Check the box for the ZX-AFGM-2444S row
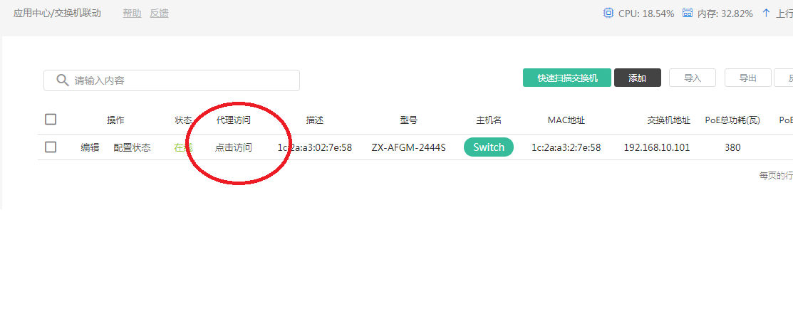This screenshot has height=336, width=793. (51, 147)
